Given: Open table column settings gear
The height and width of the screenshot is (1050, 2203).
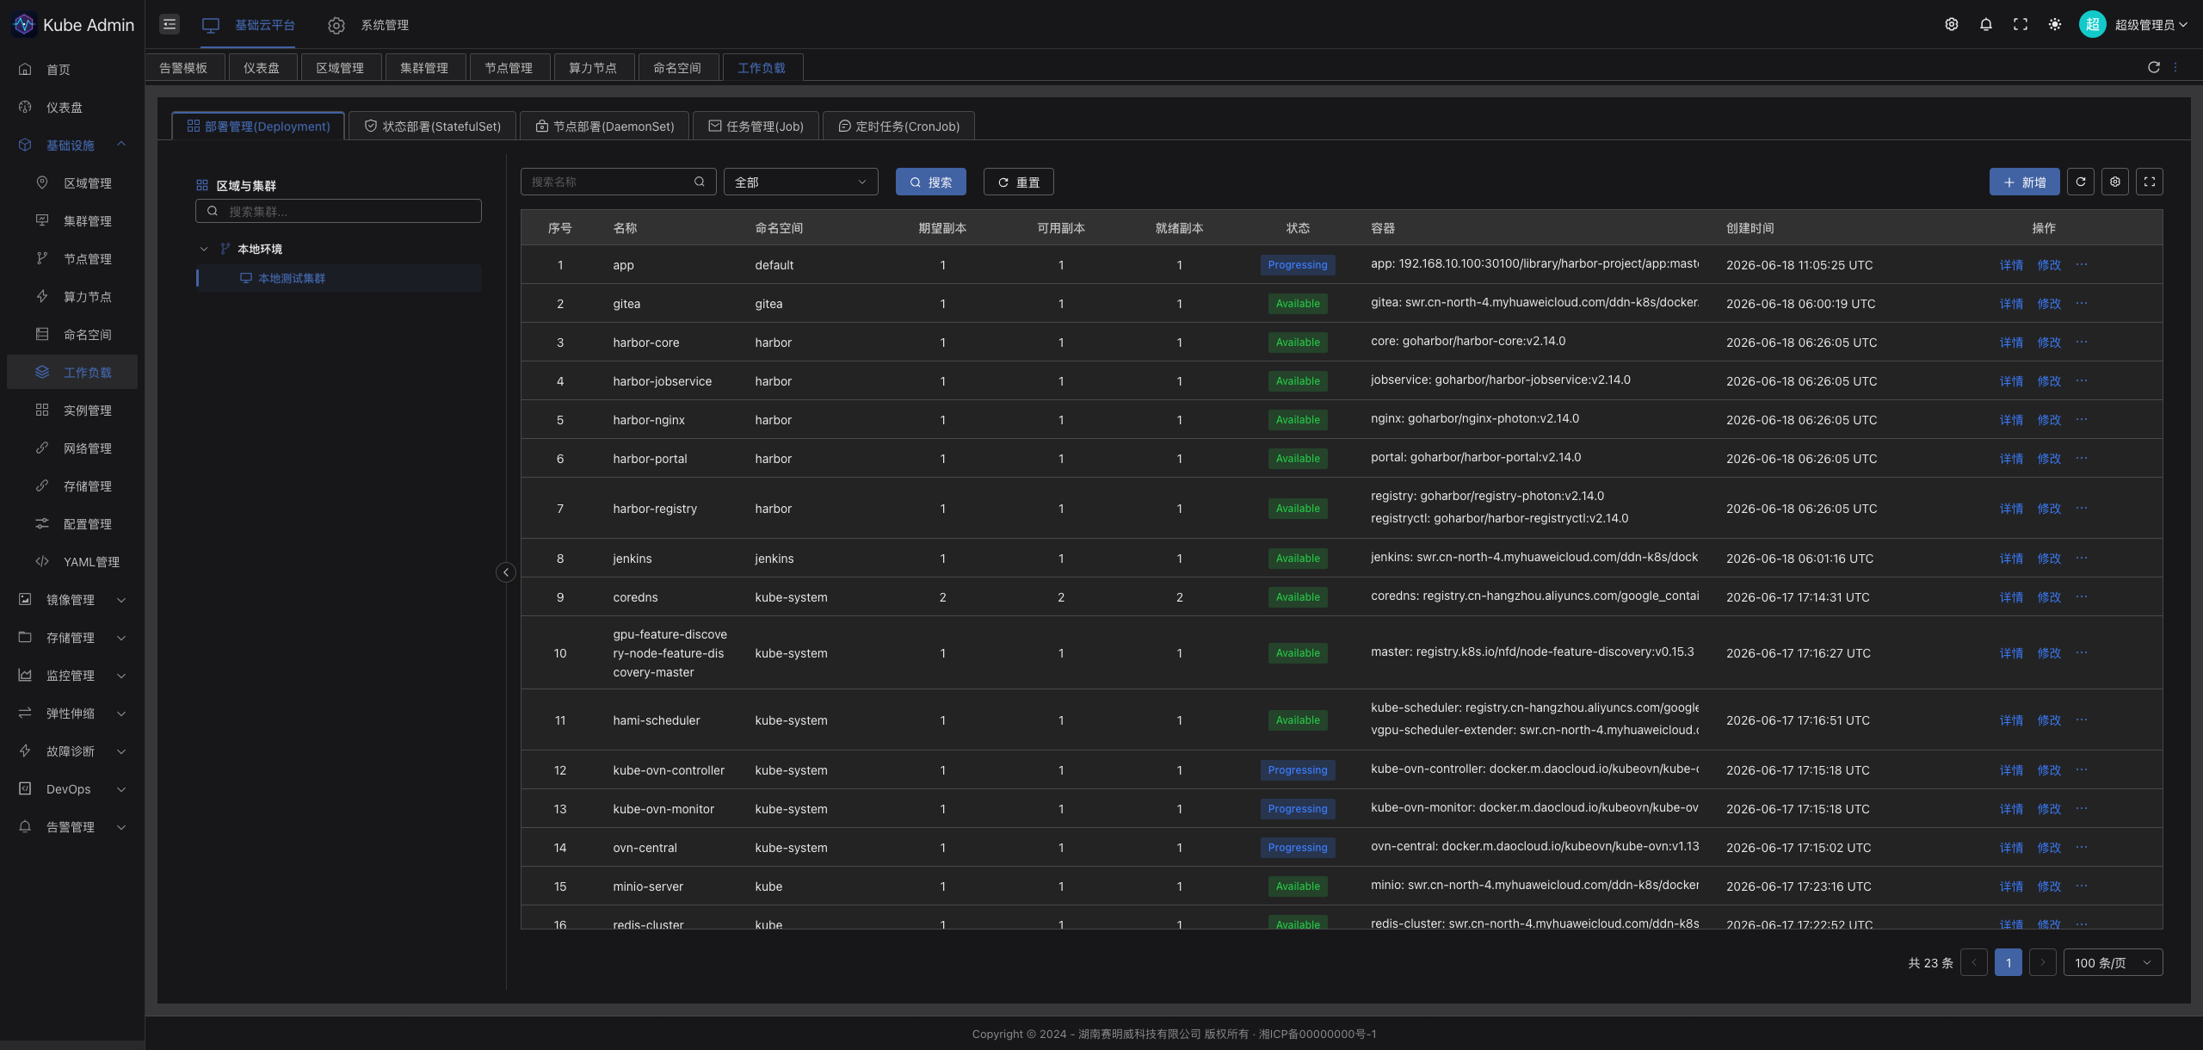Looking at the screenshot, I should [x=2115, y=182].
